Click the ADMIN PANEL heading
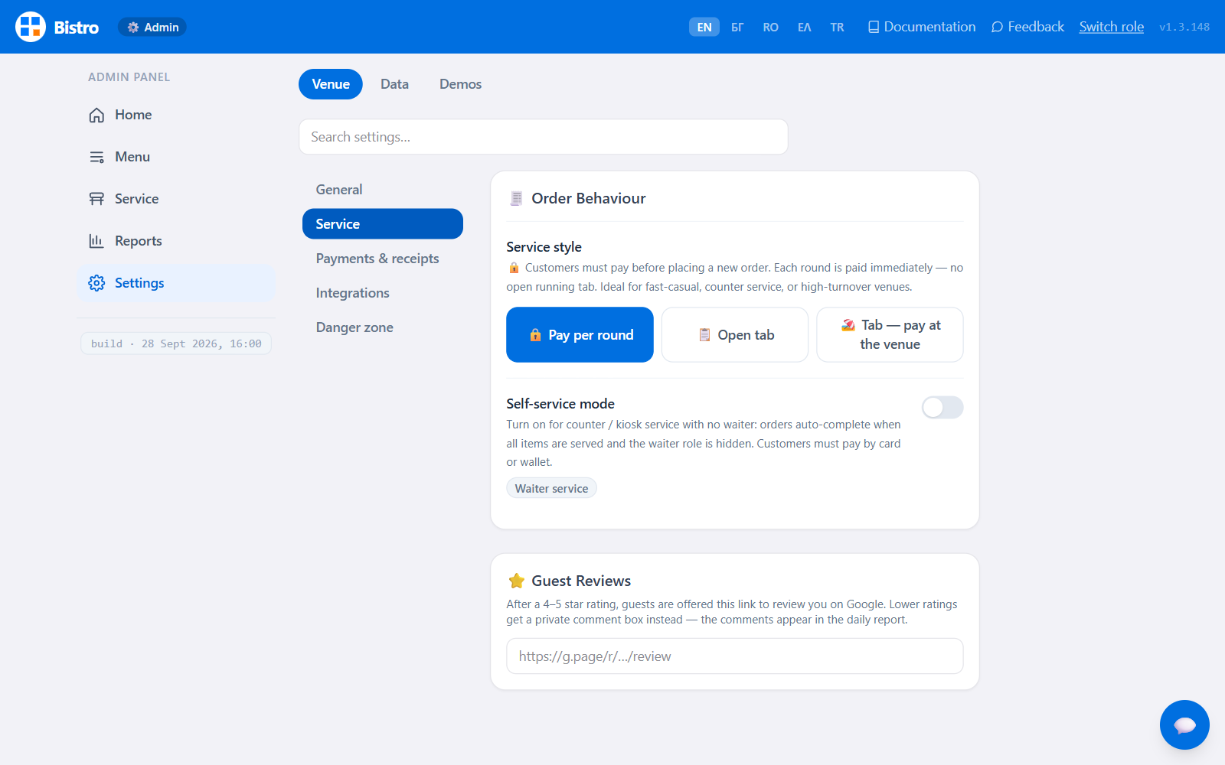1225x765 pixels. click(129, 77)
